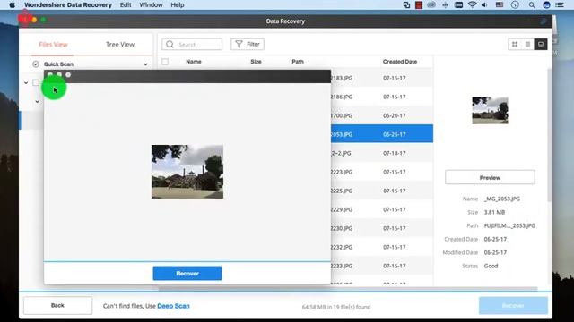Open the input source flag menu

(500, 5)
